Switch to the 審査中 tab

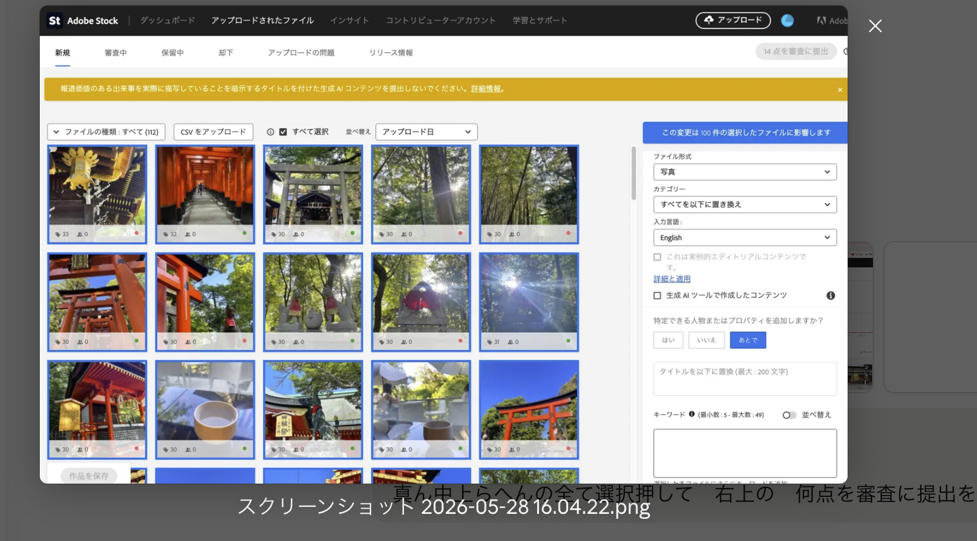click(x=115, y=53)
